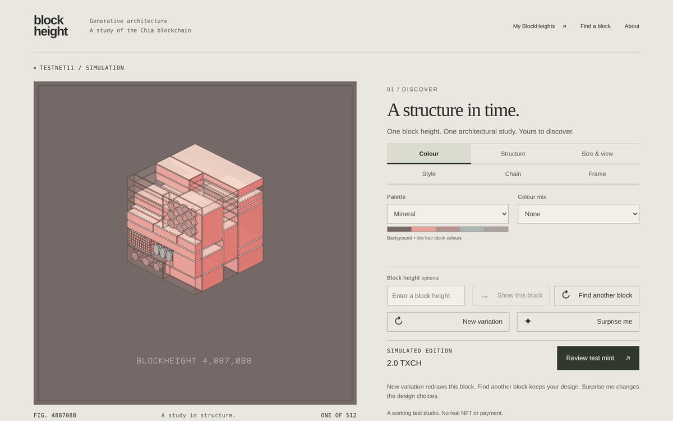Viewport: 673px width, 421px height.
Task: Go to Find a block page
Action: [596, 26]
